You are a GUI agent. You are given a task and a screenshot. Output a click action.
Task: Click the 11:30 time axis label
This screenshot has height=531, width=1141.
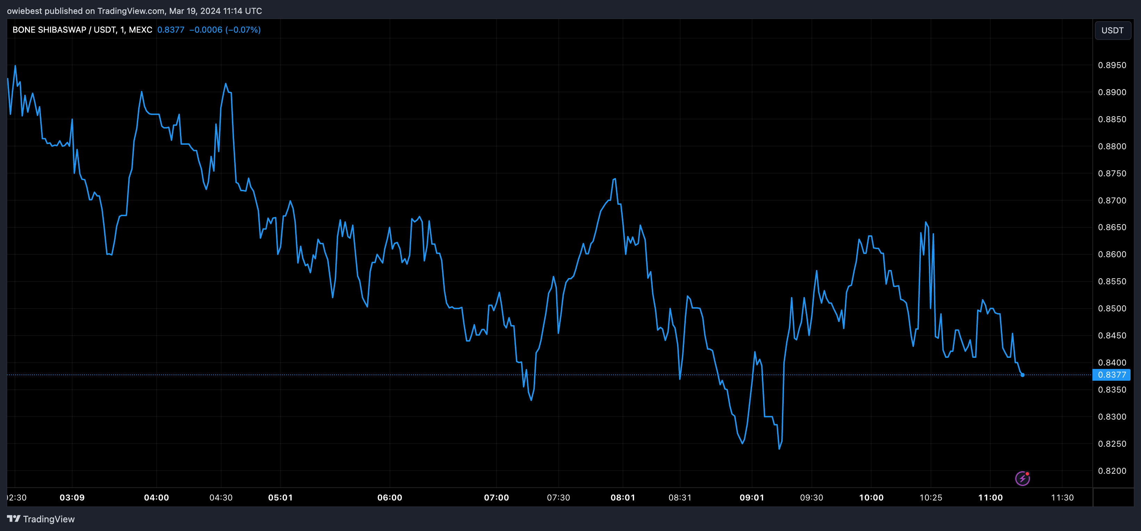1062,497
